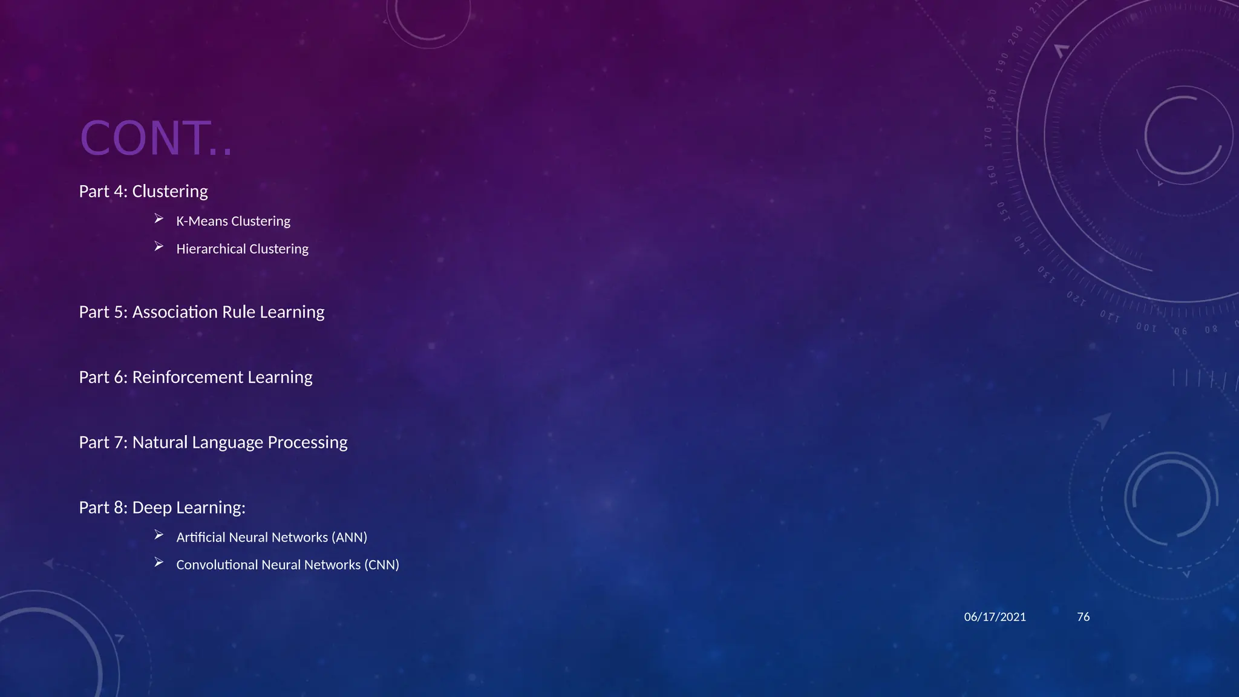Click Part 6: Reinforcement Learning line
This screenshot has height=697, width=1239.
[195, 378]
